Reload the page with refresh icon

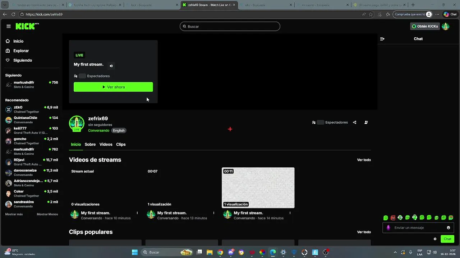(x=13, y=14)
